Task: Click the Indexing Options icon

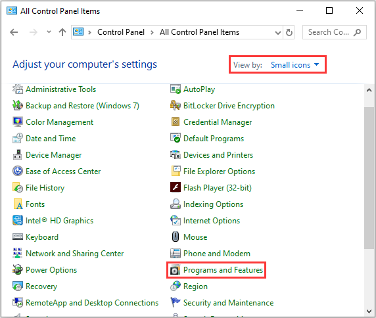Action: 176,204
